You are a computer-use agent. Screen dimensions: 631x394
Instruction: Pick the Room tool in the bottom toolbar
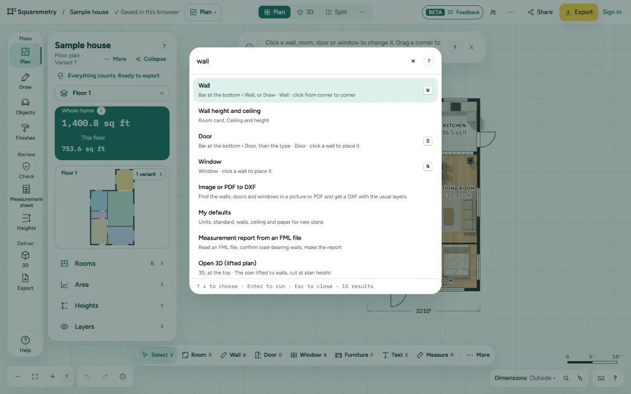pyautogui.click(x=197, y=355)
